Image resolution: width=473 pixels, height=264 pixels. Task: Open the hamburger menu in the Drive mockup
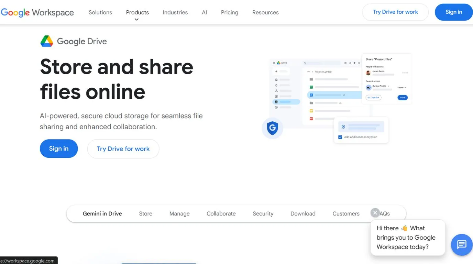274,63
